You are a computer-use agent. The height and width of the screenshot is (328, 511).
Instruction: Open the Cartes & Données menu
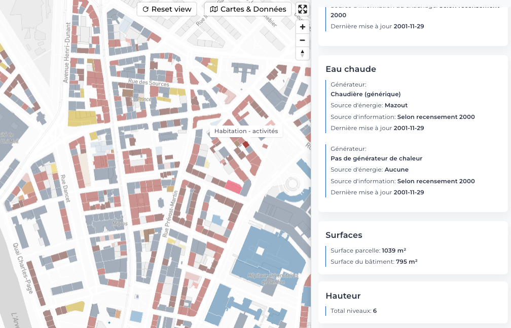pyautogui.click(x=248, y=9)
